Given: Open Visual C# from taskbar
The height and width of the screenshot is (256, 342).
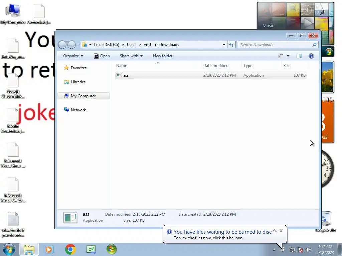Looking at the screenshot, I should coord(91,249).
